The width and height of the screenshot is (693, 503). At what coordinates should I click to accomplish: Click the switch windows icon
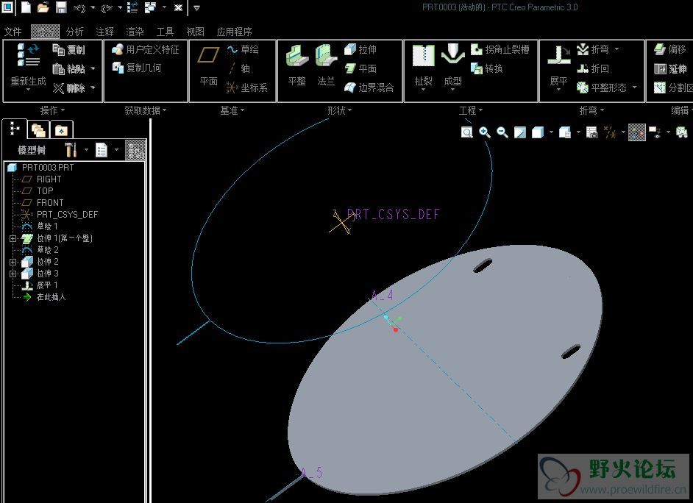[151, 7]
